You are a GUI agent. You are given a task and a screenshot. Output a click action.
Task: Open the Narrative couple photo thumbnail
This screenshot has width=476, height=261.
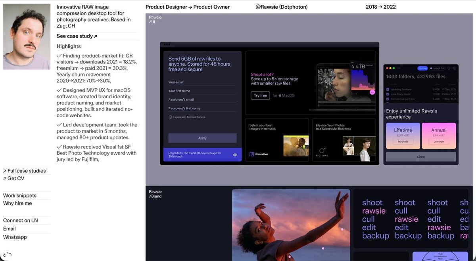pyautogui.click(x=296, y=146)
